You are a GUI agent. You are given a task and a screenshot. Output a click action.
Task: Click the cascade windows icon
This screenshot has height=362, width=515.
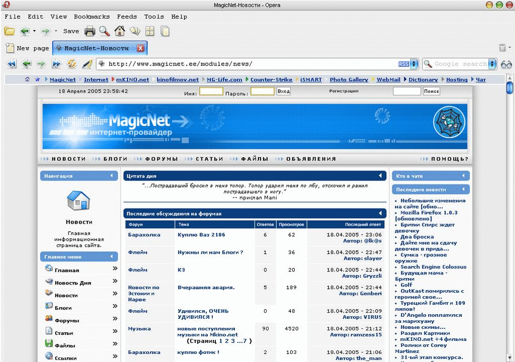[165, 31]
